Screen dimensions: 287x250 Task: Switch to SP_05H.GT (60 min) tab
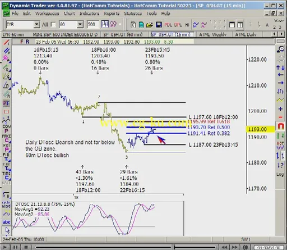(123, 34)
